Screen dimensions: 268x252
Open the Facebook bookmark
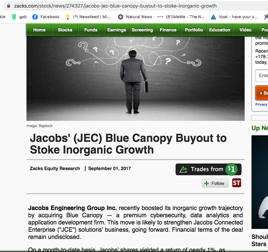coord(46,17)
